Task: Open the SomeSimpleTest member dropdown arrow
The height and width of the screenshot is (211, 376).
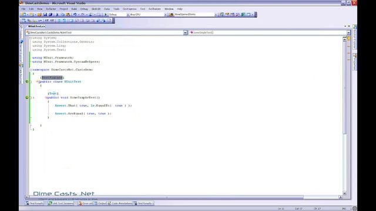Action: click(x=348, y=33)
